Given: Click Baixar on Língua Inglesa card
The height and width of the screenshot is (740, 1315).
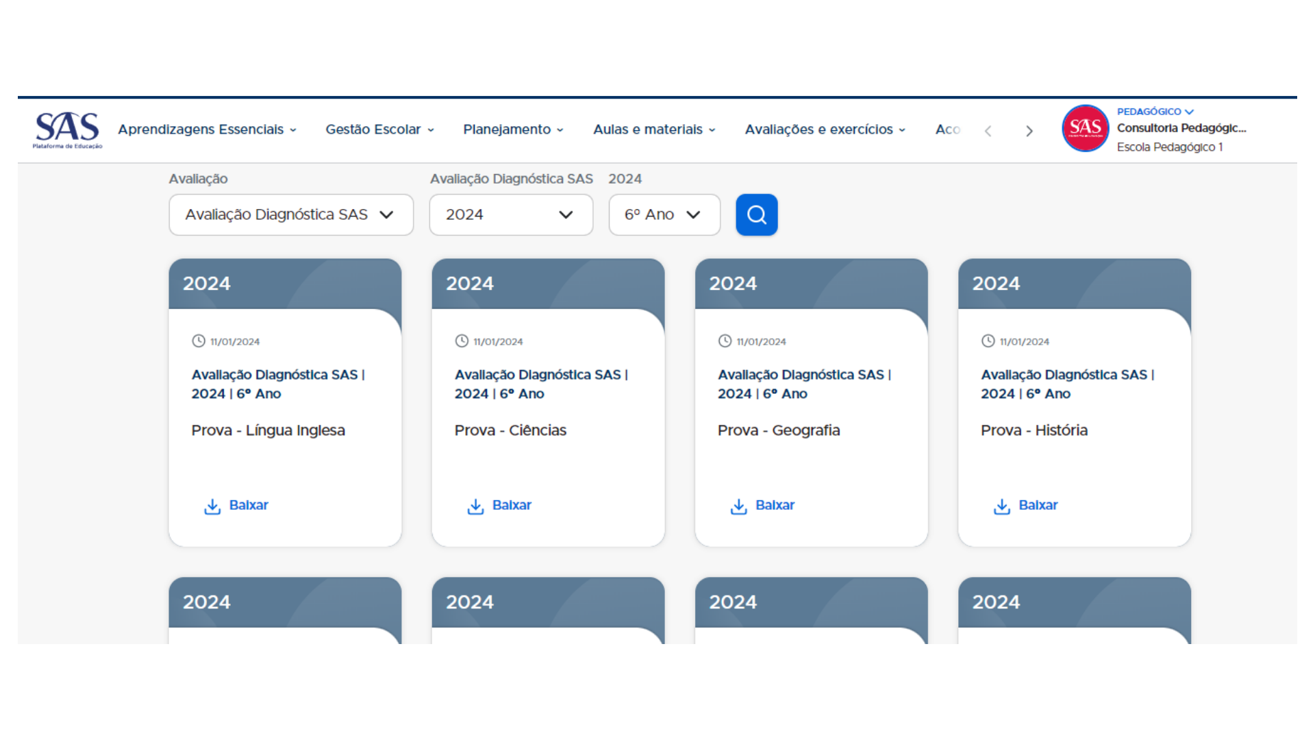Looking at the screenshot, I should (x=249, y=505).
